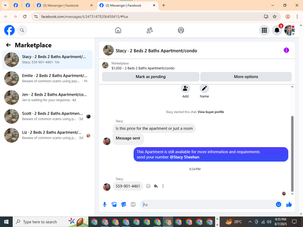Go forward in browser history
303x227 pixels.
pos(15,16)
